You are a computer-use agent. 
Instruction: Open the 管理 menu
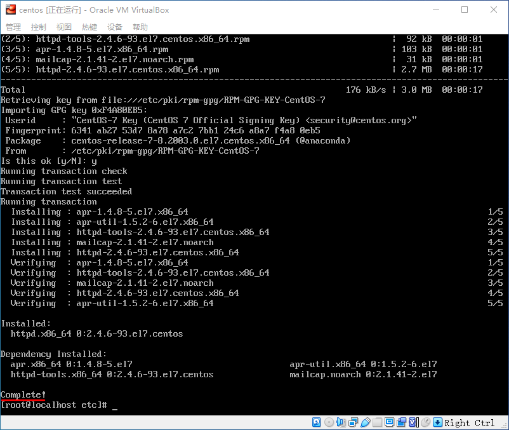(x=13, y=27)
